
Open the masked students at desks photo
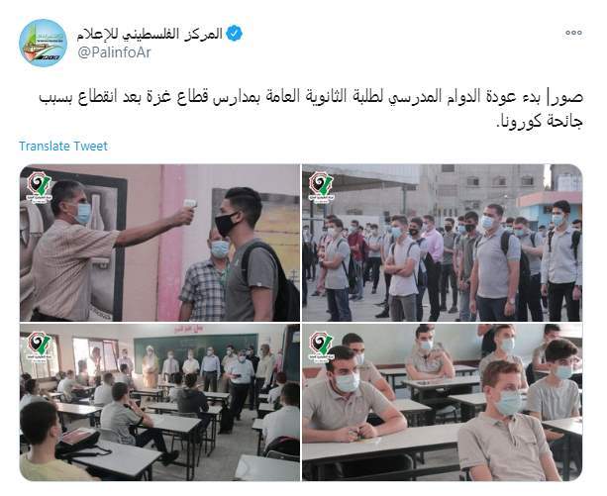point(442,402)
